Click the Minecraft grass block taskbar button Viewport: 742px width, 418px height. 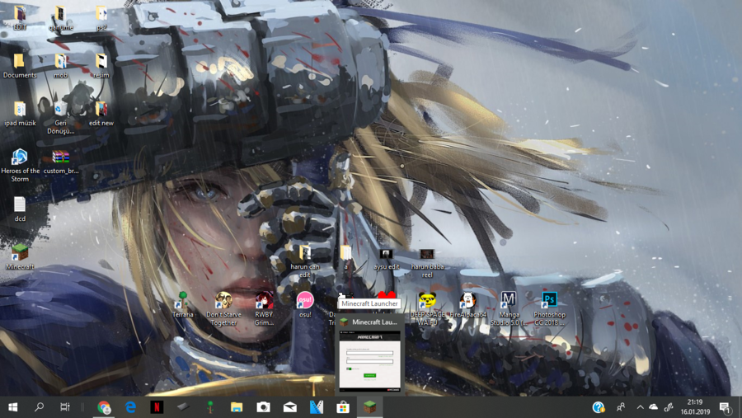[369, 407]
